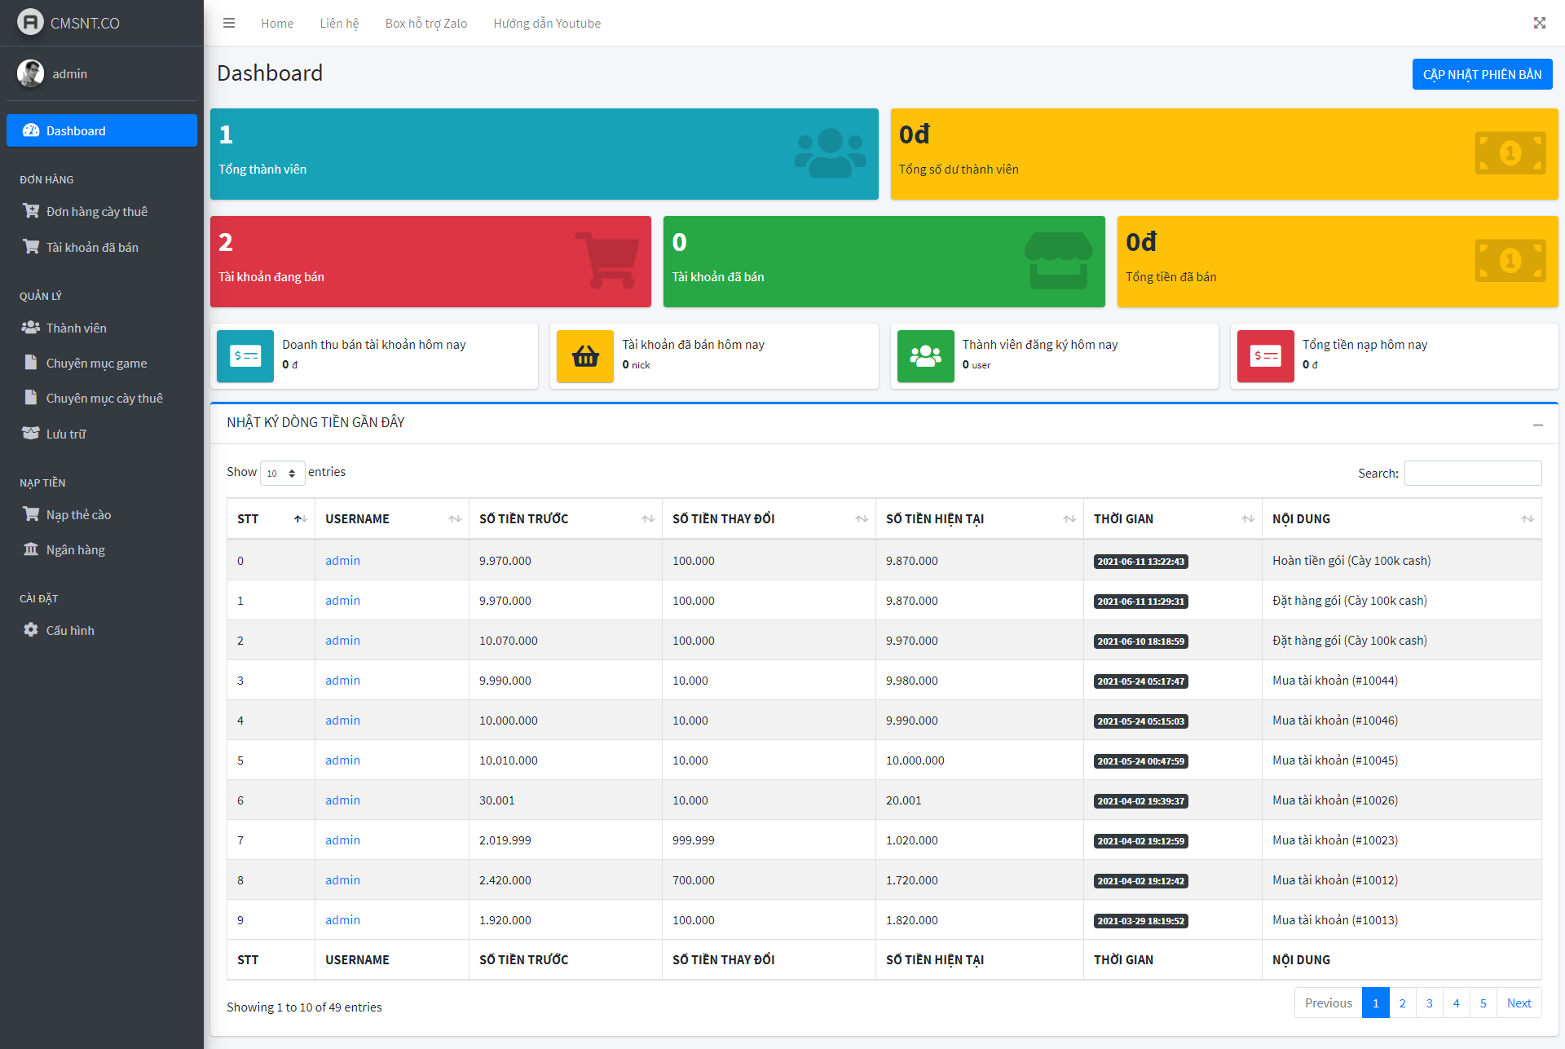
Task: Open Cấu hình gear settings
Action: 70,630
